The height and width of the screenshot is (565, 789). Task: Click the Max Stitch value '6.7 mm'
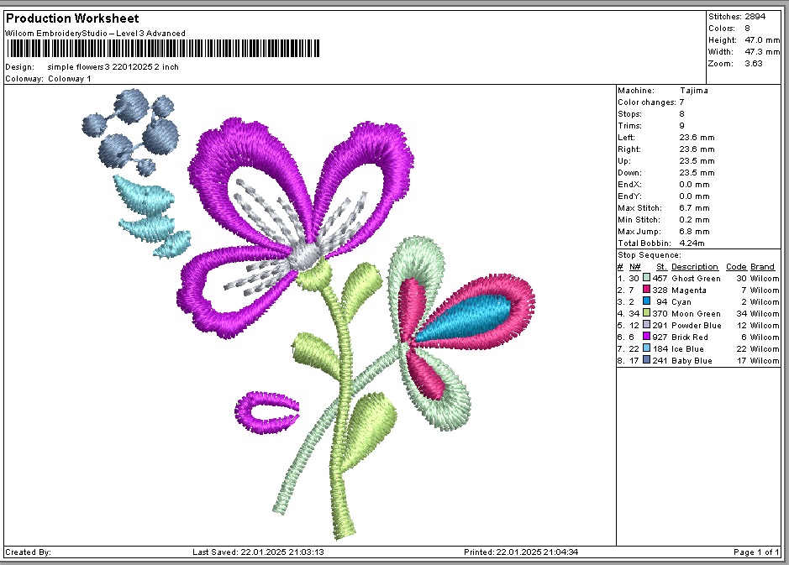pos(694,207)
